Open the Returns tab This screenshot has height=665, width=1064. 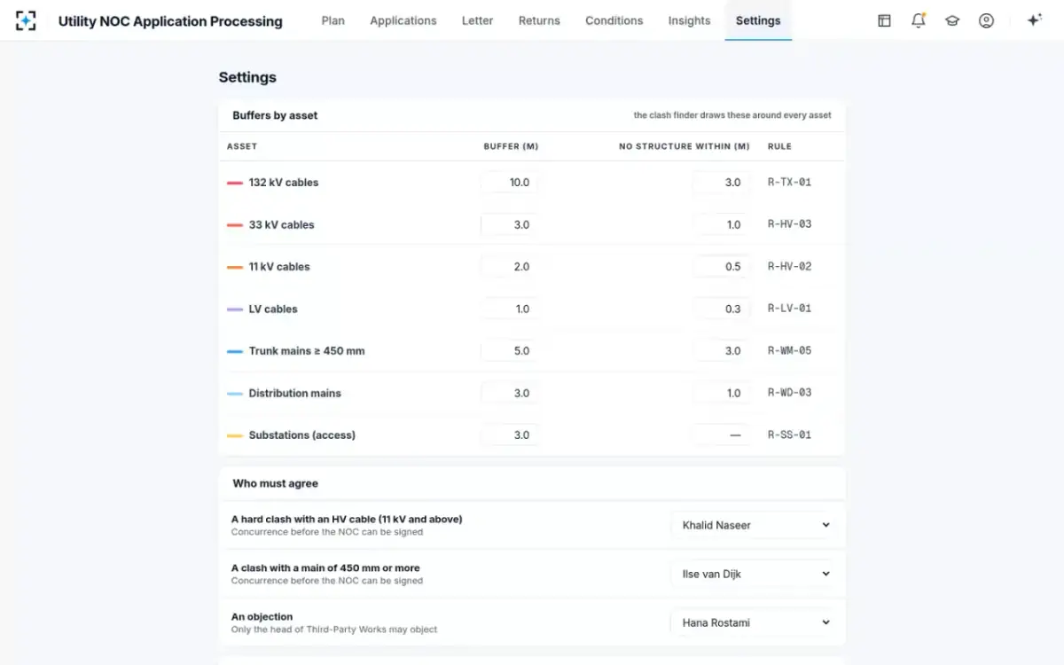(539, 20)
